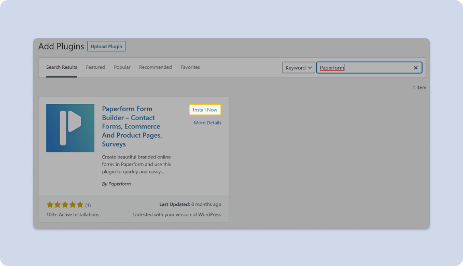Image resolution: width=463 pixels, height=266 pixels.
Task: Click the Paperform plugin logo icon
Action: (71, 128)
